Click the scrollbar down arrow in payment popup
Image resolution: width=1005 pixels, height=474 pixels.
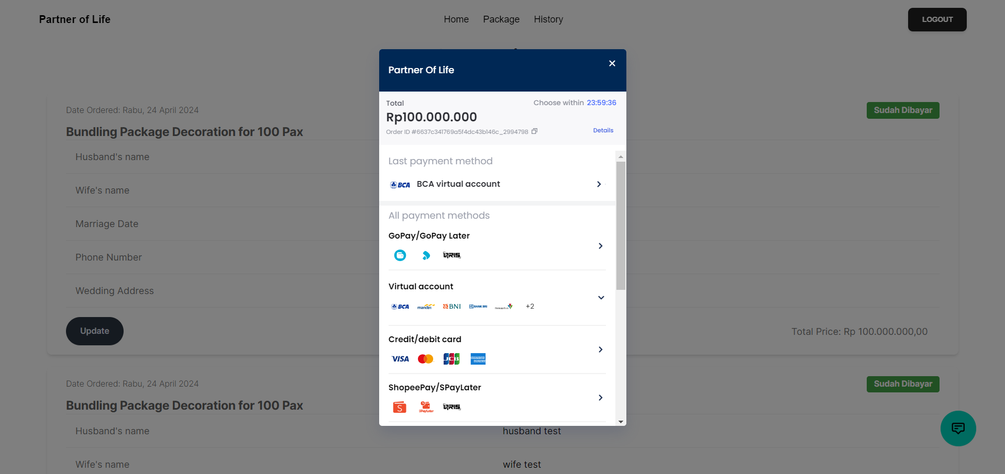point(621,422)
